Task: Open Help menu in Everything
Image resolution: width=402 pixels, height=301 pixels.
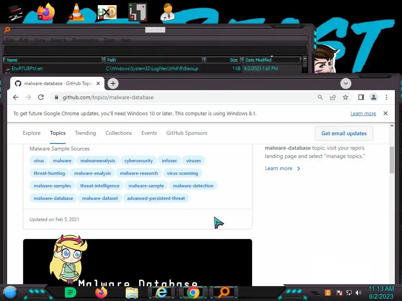Action: pyautogui.click(x=126, y=40)
